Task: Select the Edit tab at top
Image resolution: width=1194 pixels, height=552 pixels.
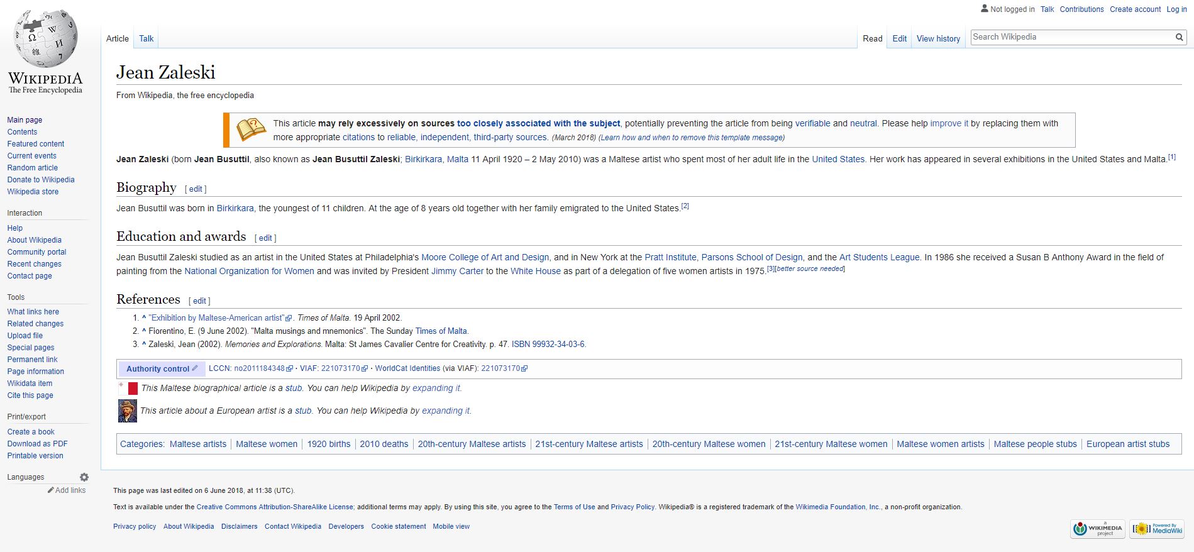Action: tap(899, 38)
